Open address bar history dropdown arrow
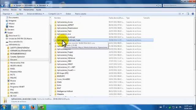This screenshot has height=110, width=196. click(156, 5)
